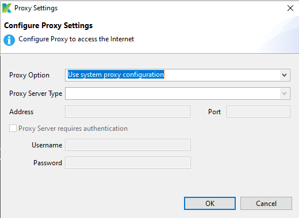Click inside the Proxy Server Type field
299x218 pixels.
[x=178, y=94]
